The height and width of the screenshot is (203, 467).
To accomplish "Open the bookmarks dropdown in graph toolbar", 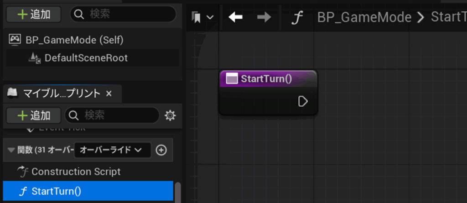I will pyautogui.click(x=203, y=17).
